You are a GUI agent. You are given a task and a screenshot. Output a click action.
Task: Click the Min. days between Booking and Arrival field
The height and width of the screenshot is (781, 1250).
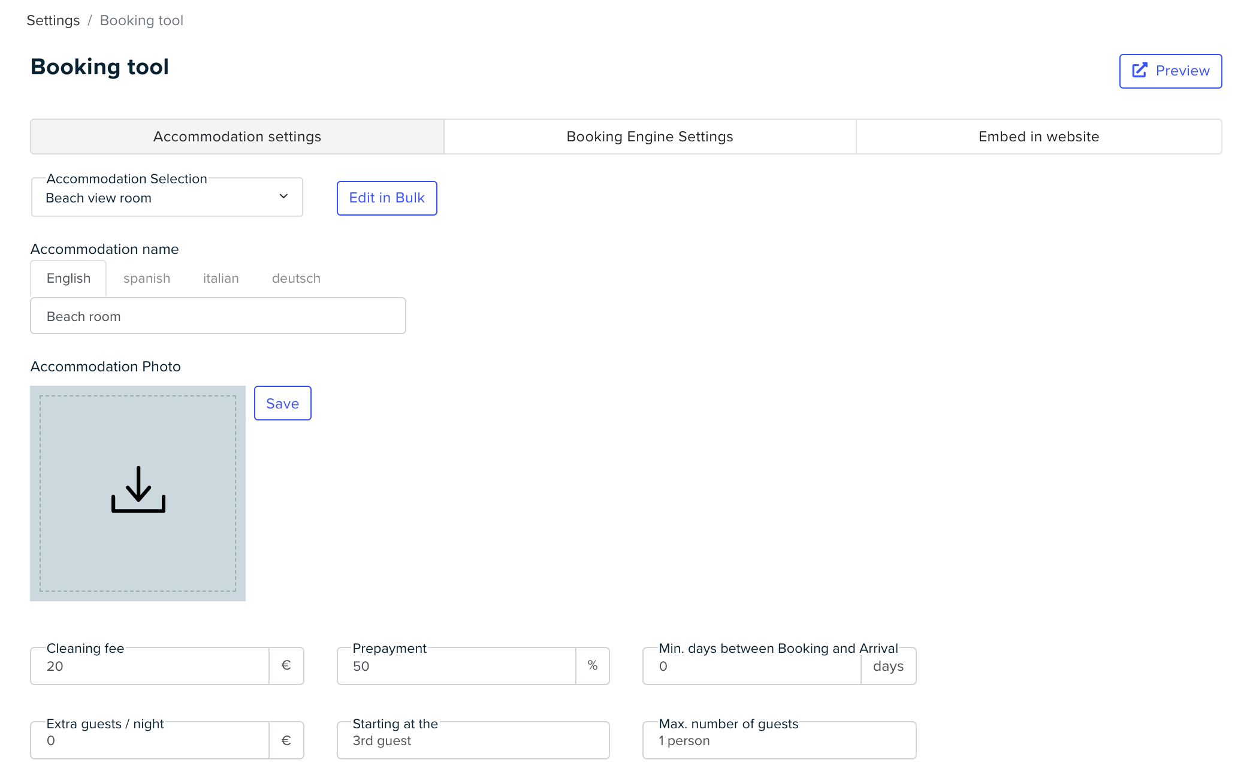point(752,666)
